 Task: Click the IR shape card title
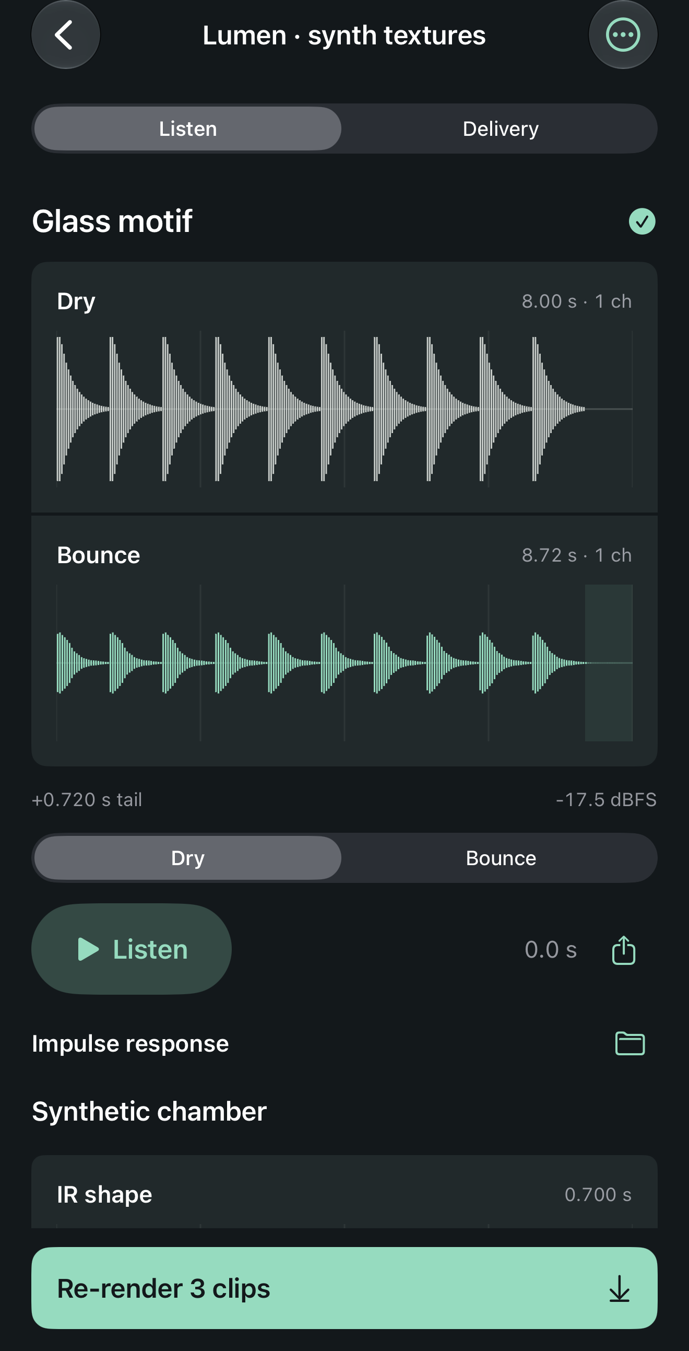click(x=104, y=1194)
